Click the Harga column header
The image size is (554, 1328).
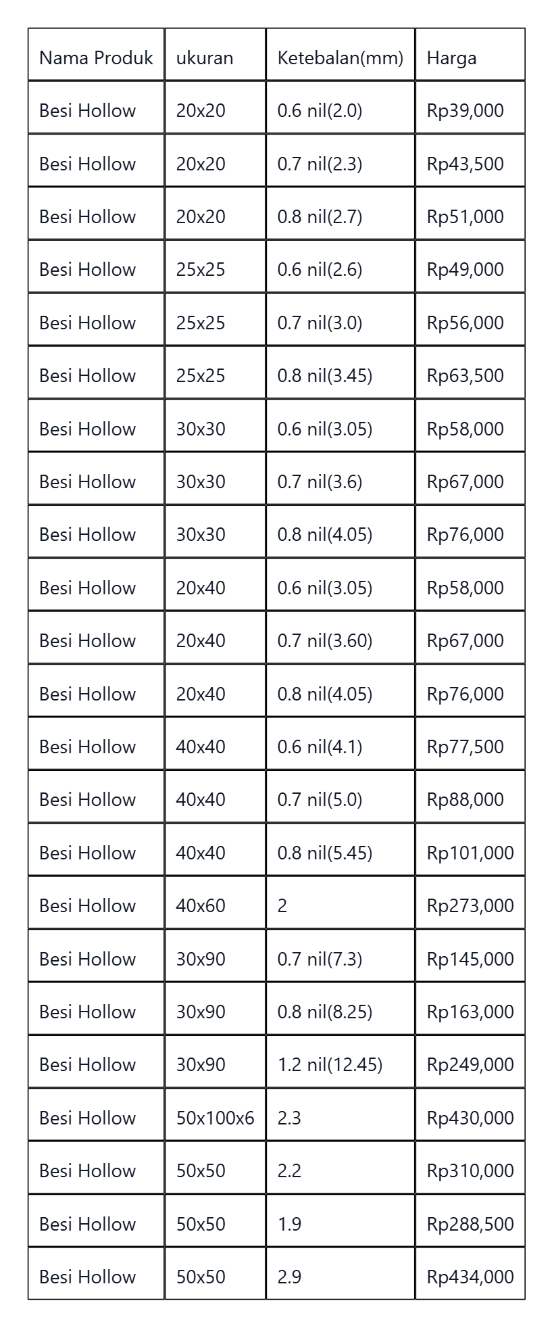[470, 55]
